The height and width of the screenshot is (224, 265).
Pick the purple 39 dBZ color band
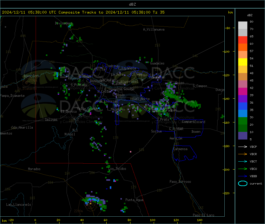tap(243, 99)
